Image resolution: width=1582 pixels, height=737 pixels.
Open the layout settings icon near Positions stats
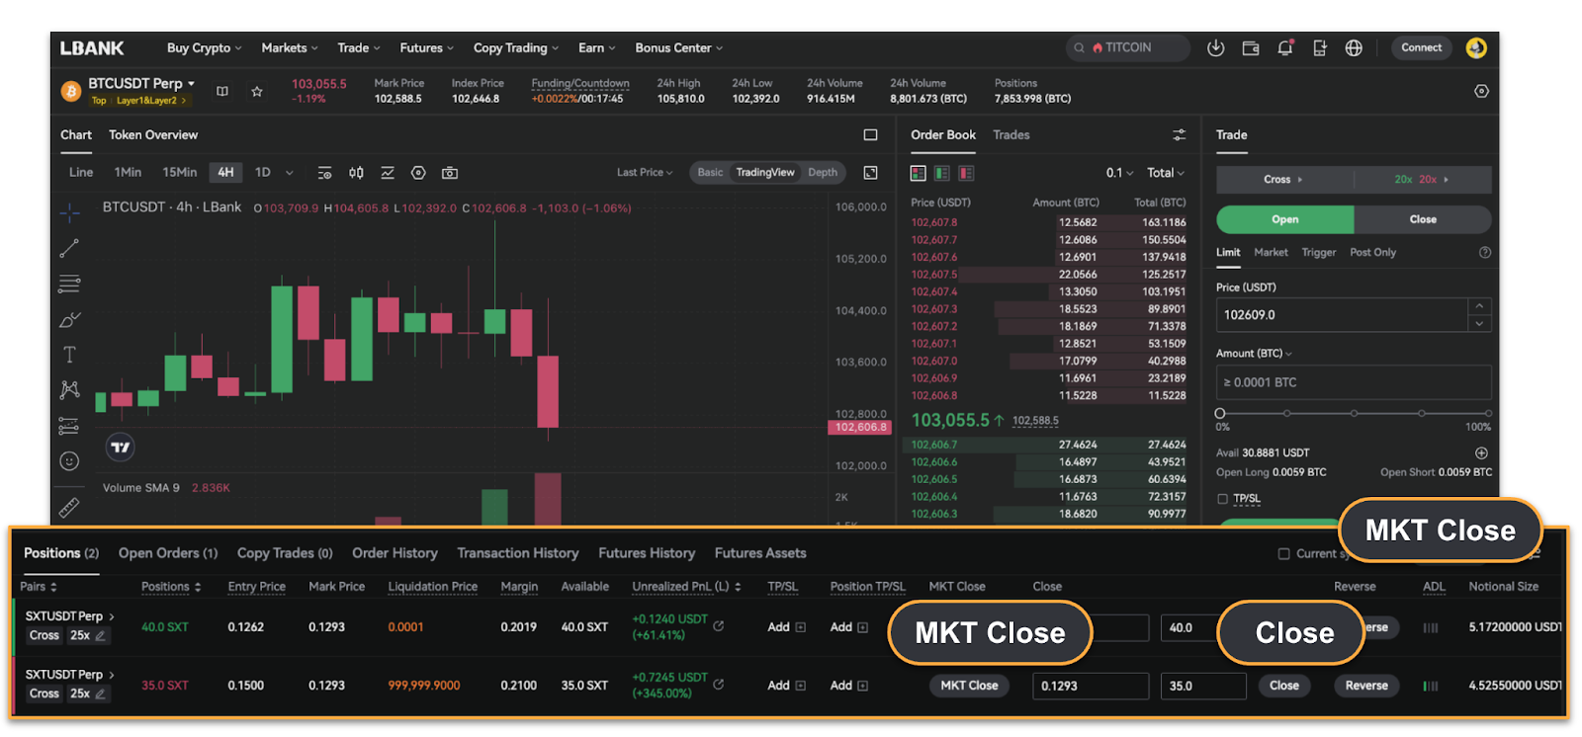tap(1481, 91)
